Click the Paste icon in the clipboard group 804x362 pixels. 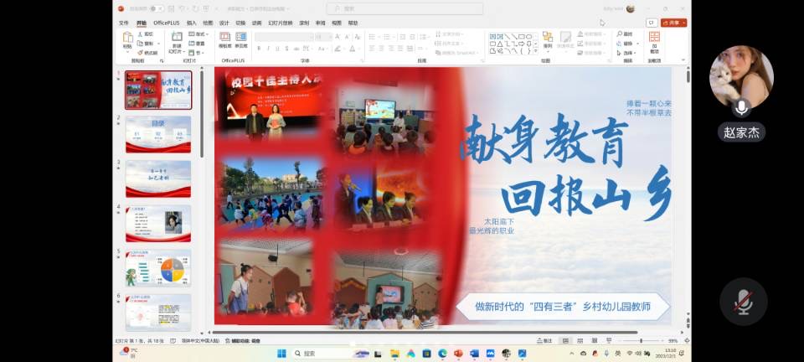click(128, 40)
